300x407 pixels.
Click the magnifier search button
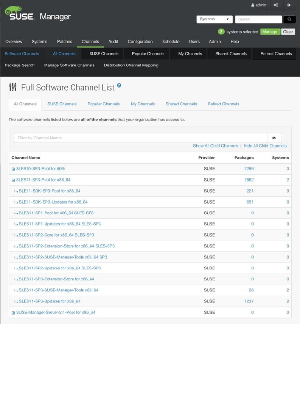289,19
